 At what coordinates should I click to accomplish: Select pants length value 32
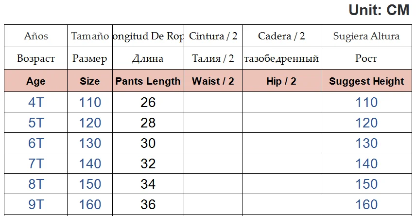pyautogui.click(x=148, y=164)
